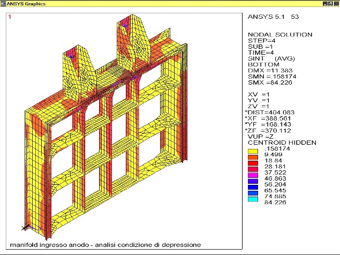Pick the blue 56.204 legend swatch
This screenshot has width=340, height=255.
click(x=253, y=187)
